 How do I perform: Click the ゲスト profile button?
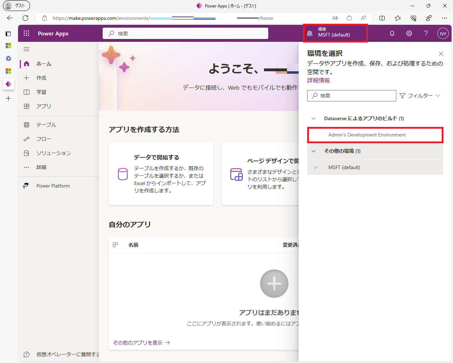click(16, 6)
